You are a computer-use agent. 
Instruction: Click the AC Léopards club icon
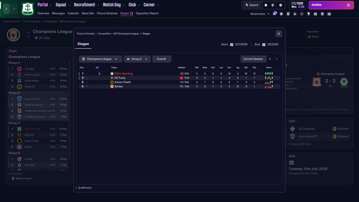(x=293, y=129)
